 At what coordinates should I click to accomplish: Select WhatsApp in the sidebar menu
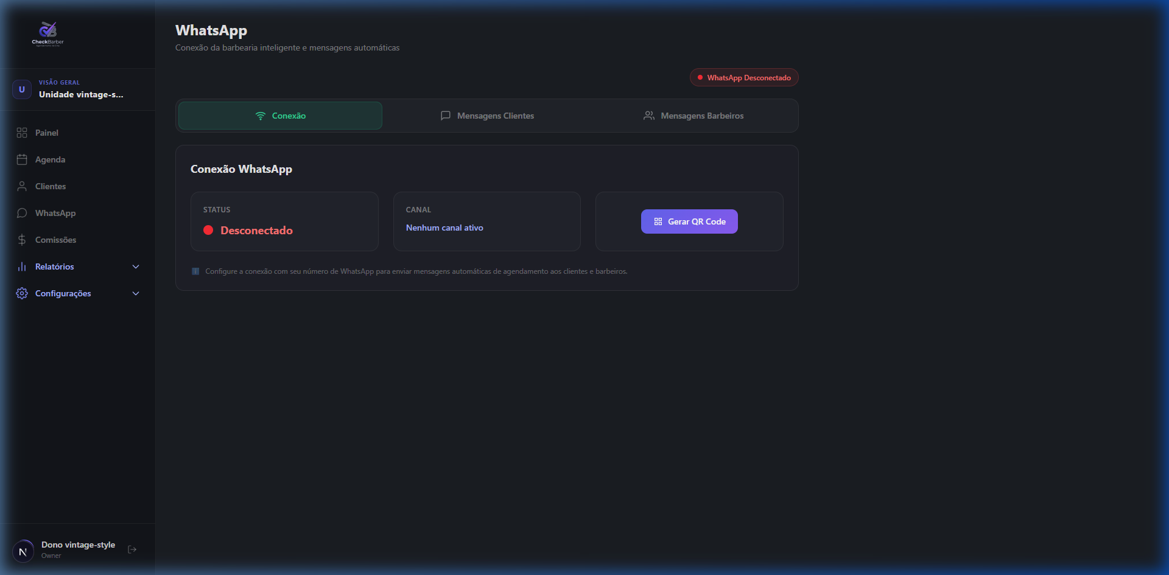click(55, 213)
